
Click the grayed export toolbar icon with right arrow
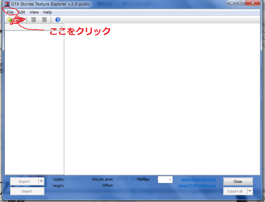click(34, 20)
